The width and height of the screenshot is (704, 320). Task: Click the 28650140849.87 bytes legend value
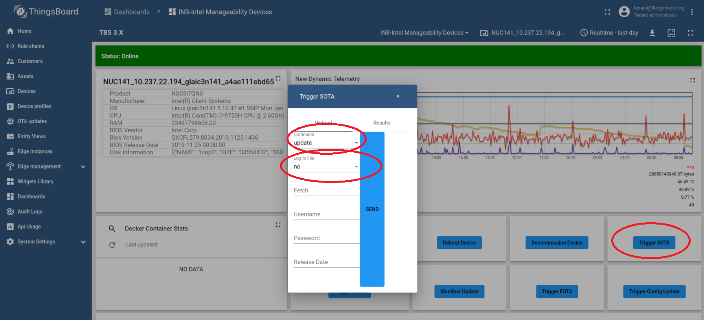[671, 174]
